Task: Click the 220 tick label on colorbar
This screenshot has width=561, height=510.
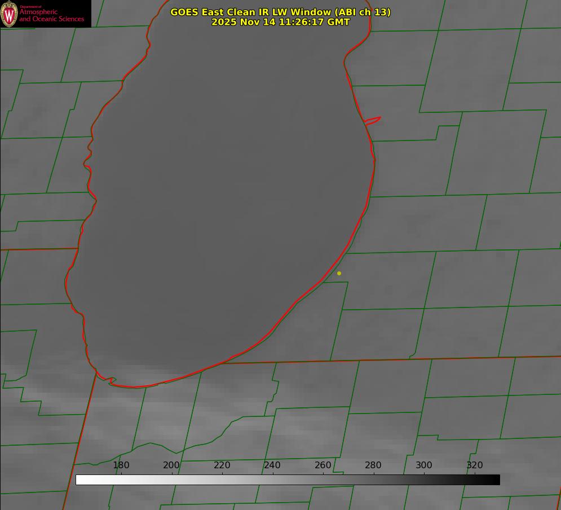Action: 222,465
